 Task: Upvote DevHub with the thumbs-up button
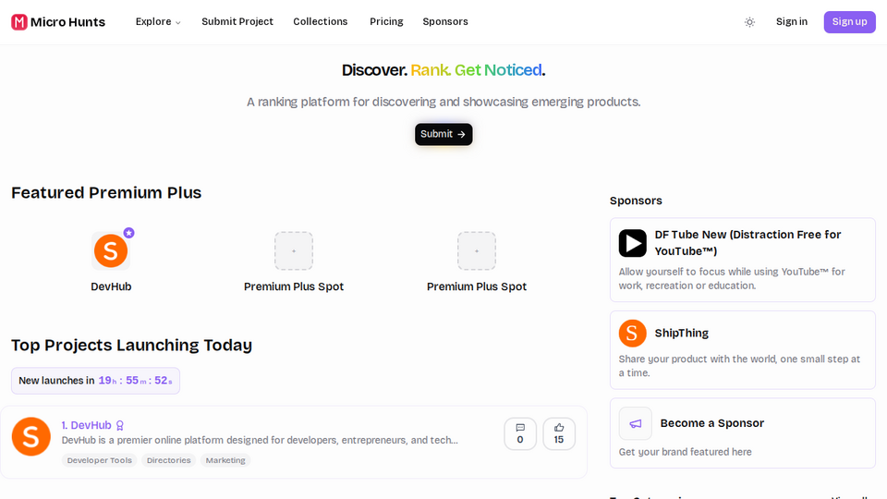(x=559, y=434)
